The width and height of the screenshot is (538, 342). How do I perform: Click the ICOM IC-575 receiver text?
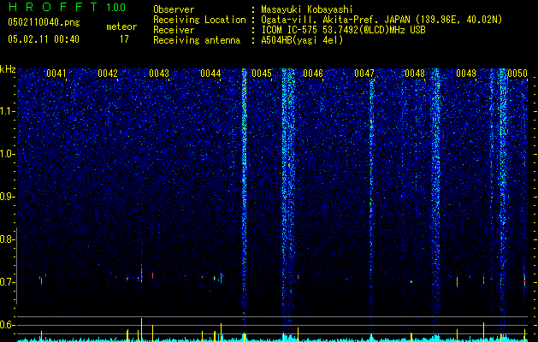tap(343, 30)
